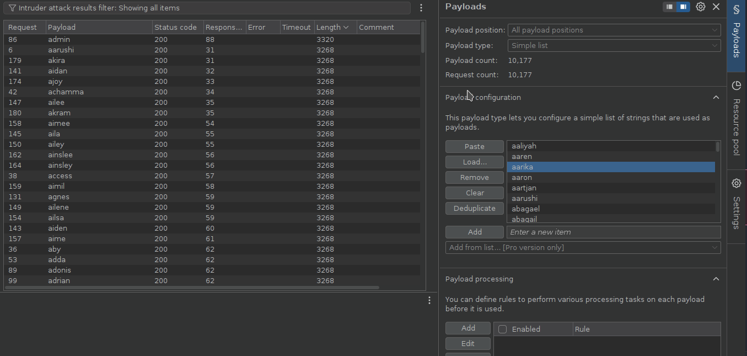Click the Load... button
The image size is (747, 356).
474,162
